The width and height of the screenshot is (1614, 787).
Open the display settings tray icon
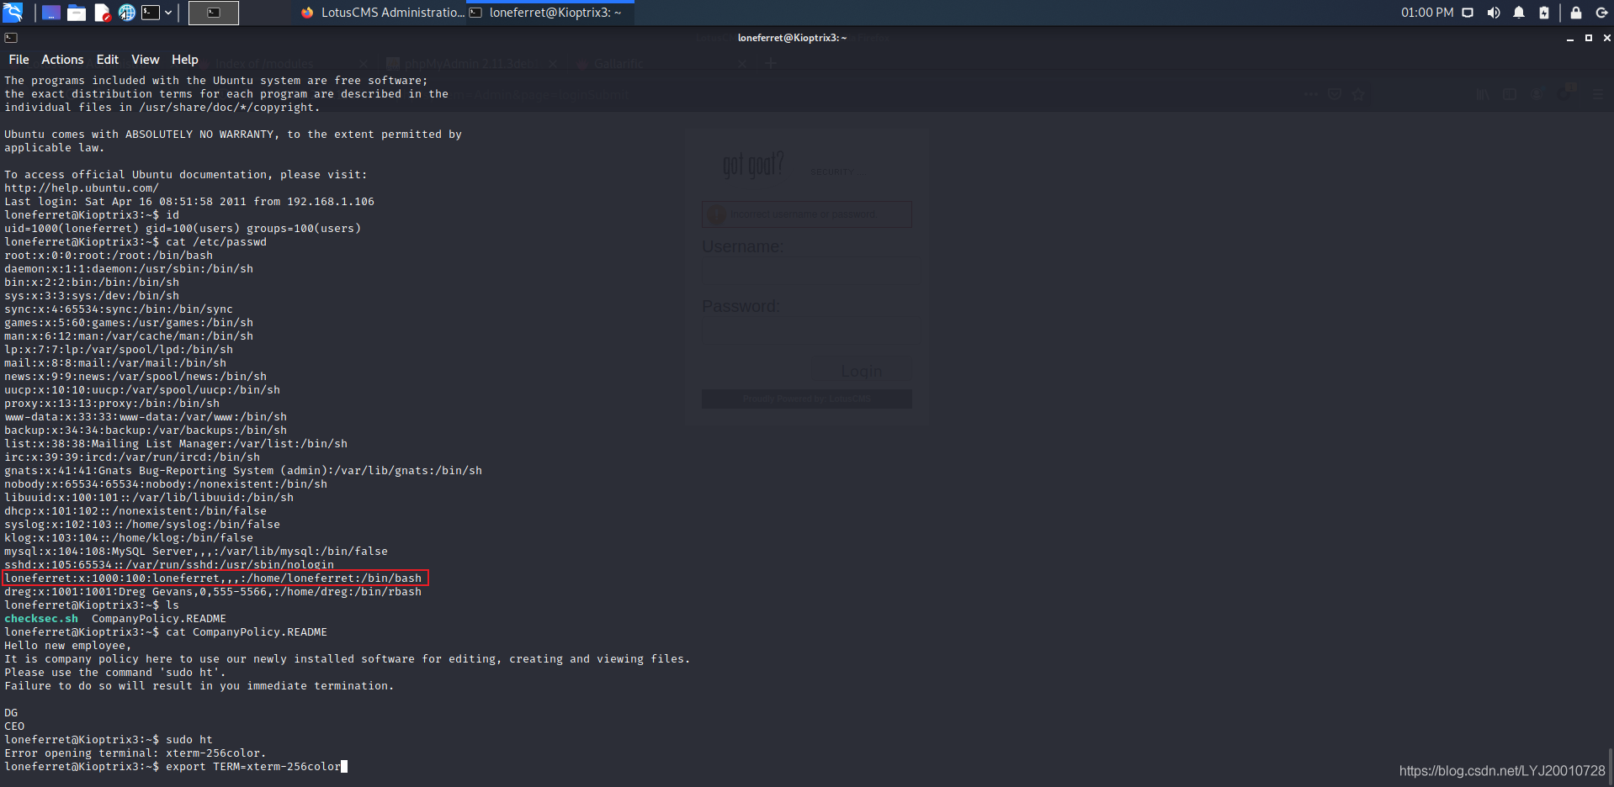tap(1468, 13)
